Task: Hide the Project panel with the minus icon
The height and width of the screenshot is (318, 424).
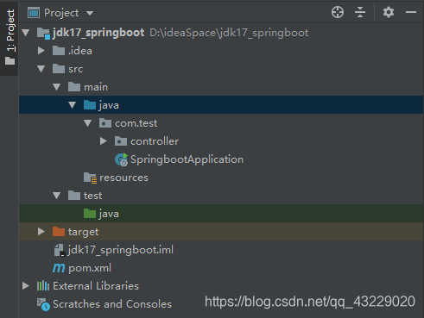Action: click(411, 12)
